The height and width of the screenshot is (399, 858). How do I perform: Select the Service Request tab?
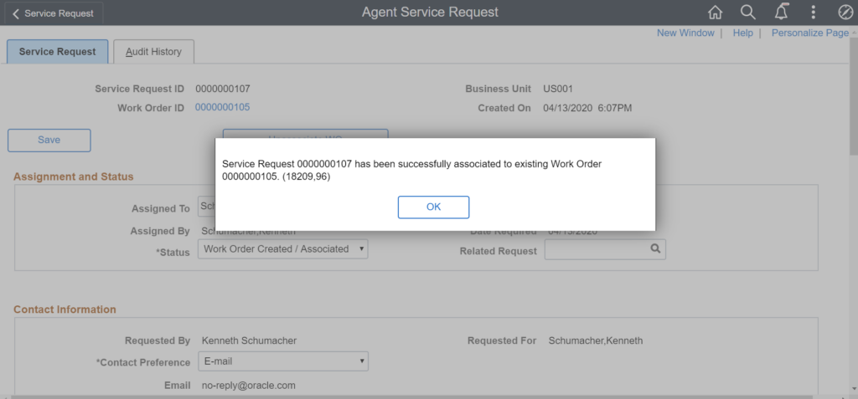[x=57, y=52]
